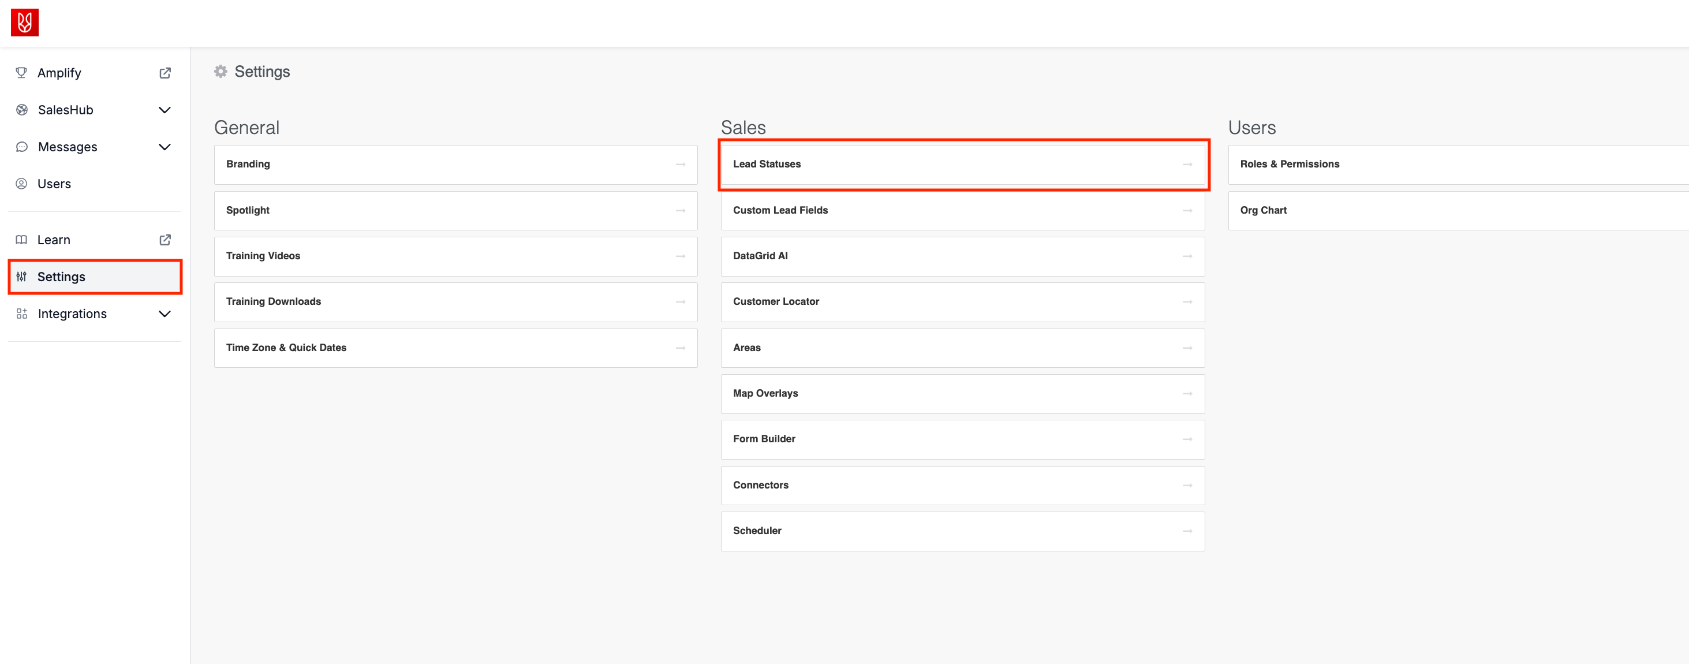This screenshot has width=1689, height=664.
Task: Click the arrow on Lead Statuses row
Action: coord(1187,165)
